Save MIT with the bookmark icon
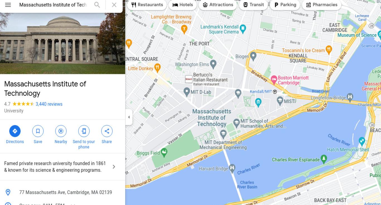Viewport: 381px width, 205px height. coord(38,131)
